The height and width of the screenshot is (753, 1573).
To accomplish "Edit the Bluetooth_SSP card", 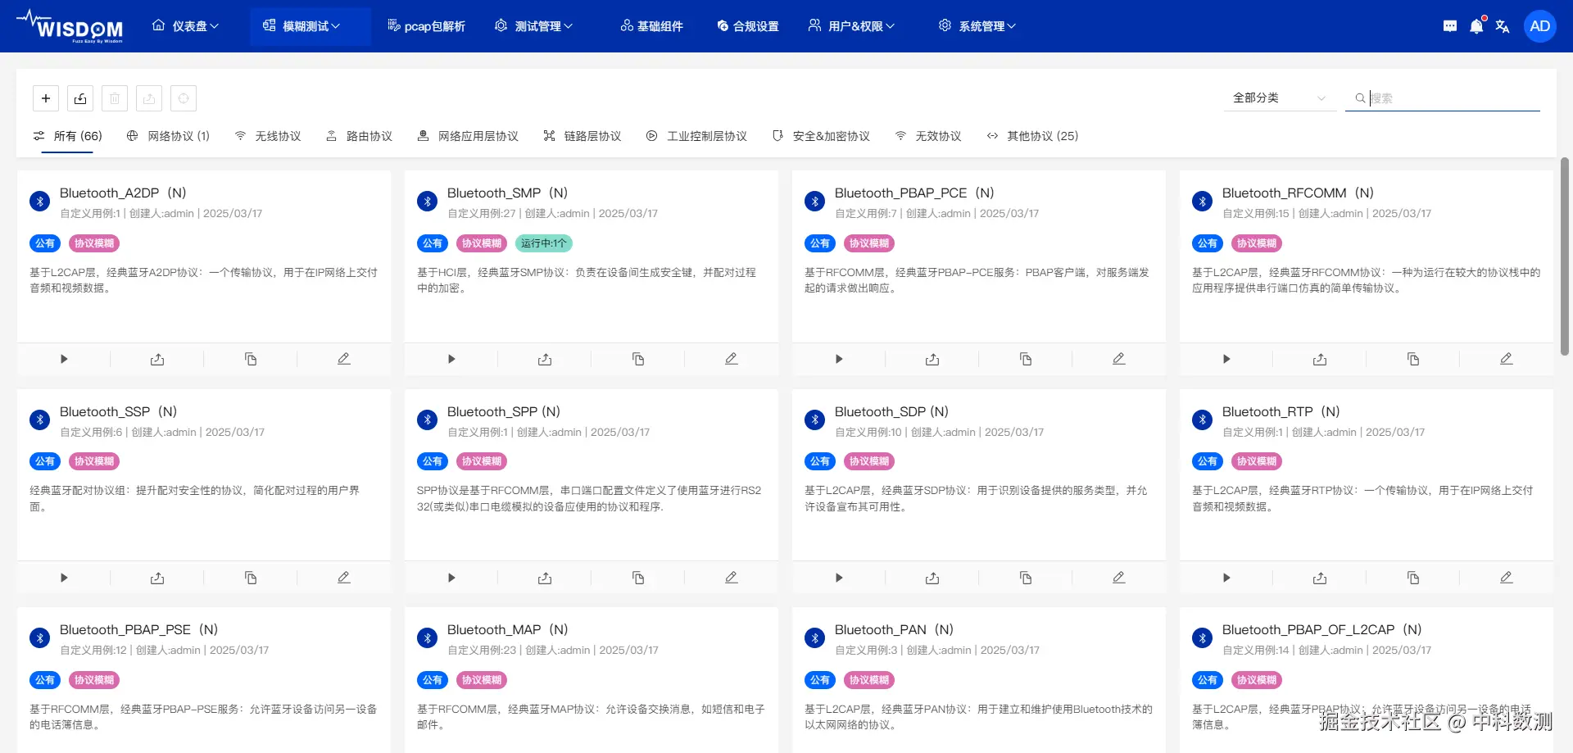I will tap(344, 578).
